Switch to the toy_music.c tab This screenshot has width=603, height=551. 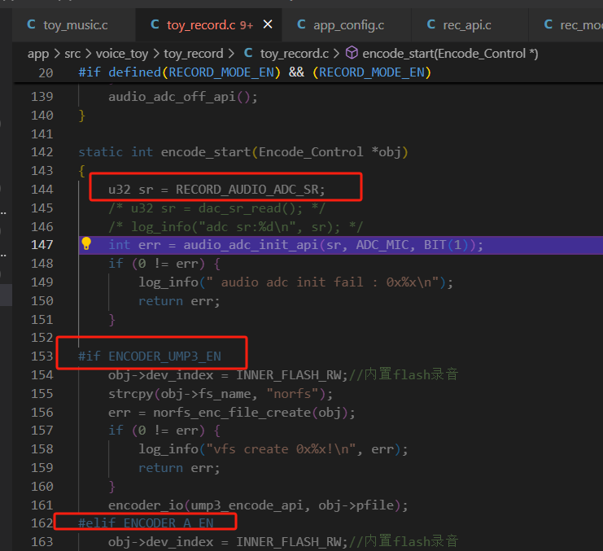pyautogui.click(x=74, y=25)
